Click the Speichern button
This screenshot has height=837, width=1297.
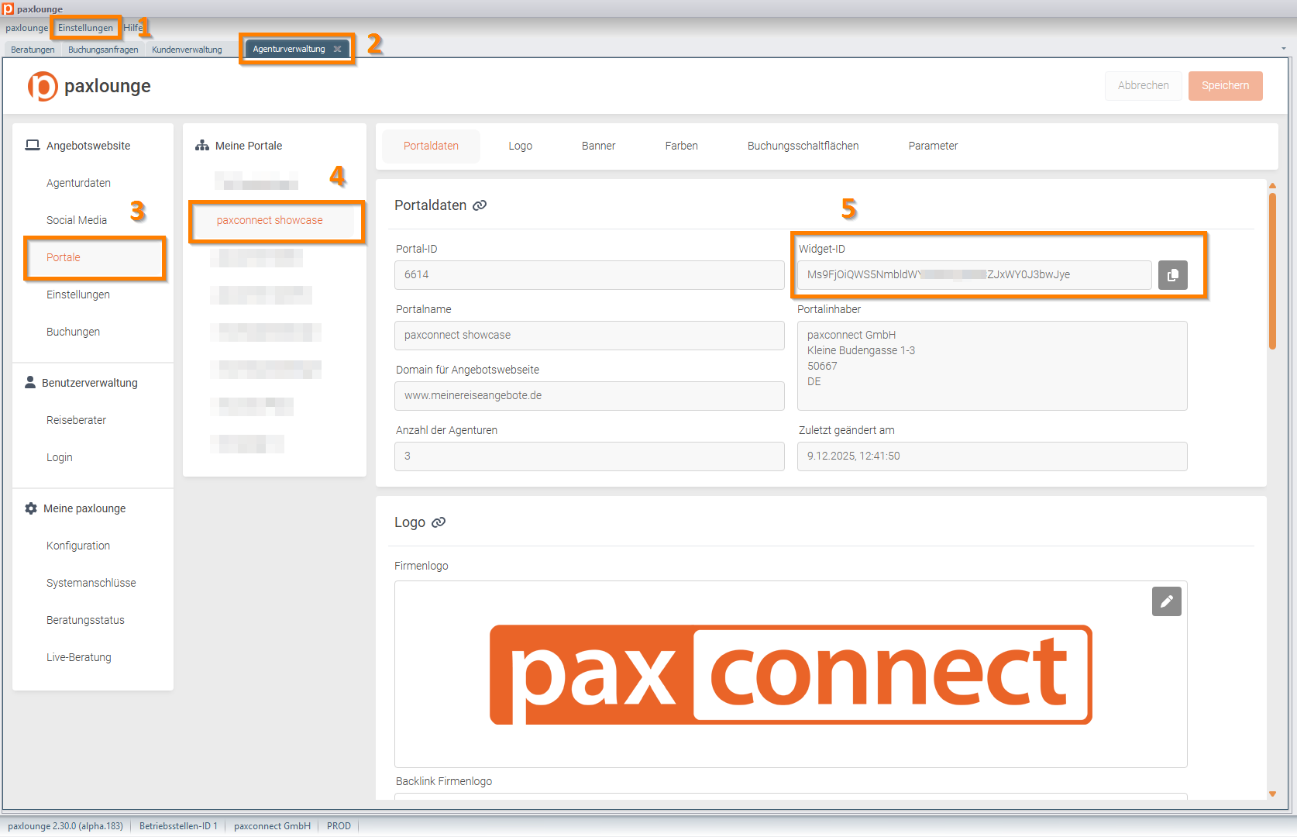tap(1225, 85)
